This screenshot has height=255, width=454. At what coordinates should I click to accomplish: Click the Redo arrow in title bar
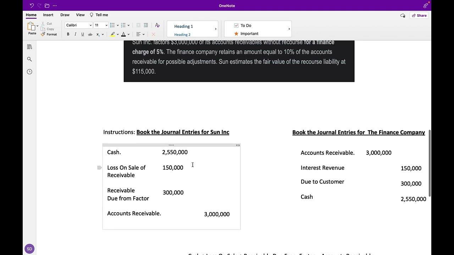click(39, 6)
